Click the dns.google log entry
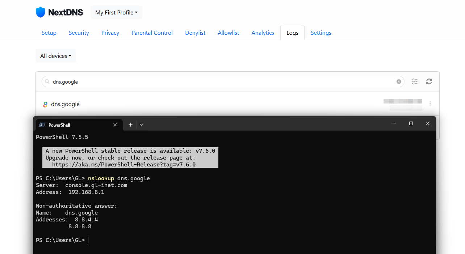Viewport: 465px width, 254px height. (x=66, y=104)
